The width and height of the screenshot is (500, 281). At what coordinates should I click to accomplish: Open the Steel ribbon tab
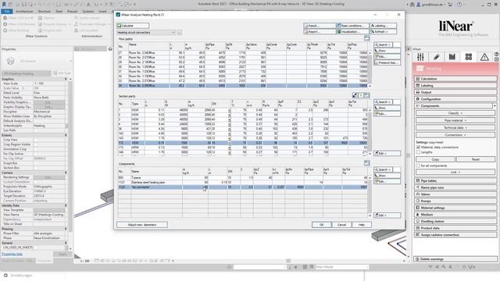click(59, 11)
